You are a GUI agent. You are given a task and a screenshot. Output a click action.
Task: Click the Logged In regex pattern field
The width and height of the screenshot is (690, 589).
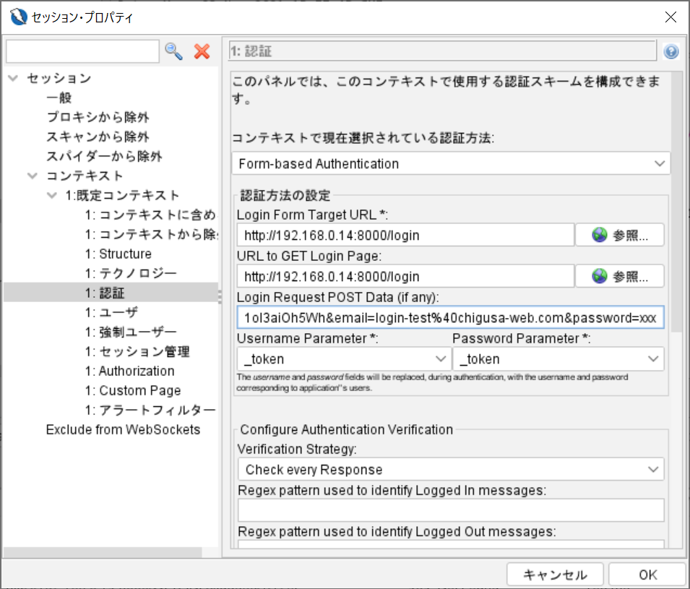[x=451, y=510]
